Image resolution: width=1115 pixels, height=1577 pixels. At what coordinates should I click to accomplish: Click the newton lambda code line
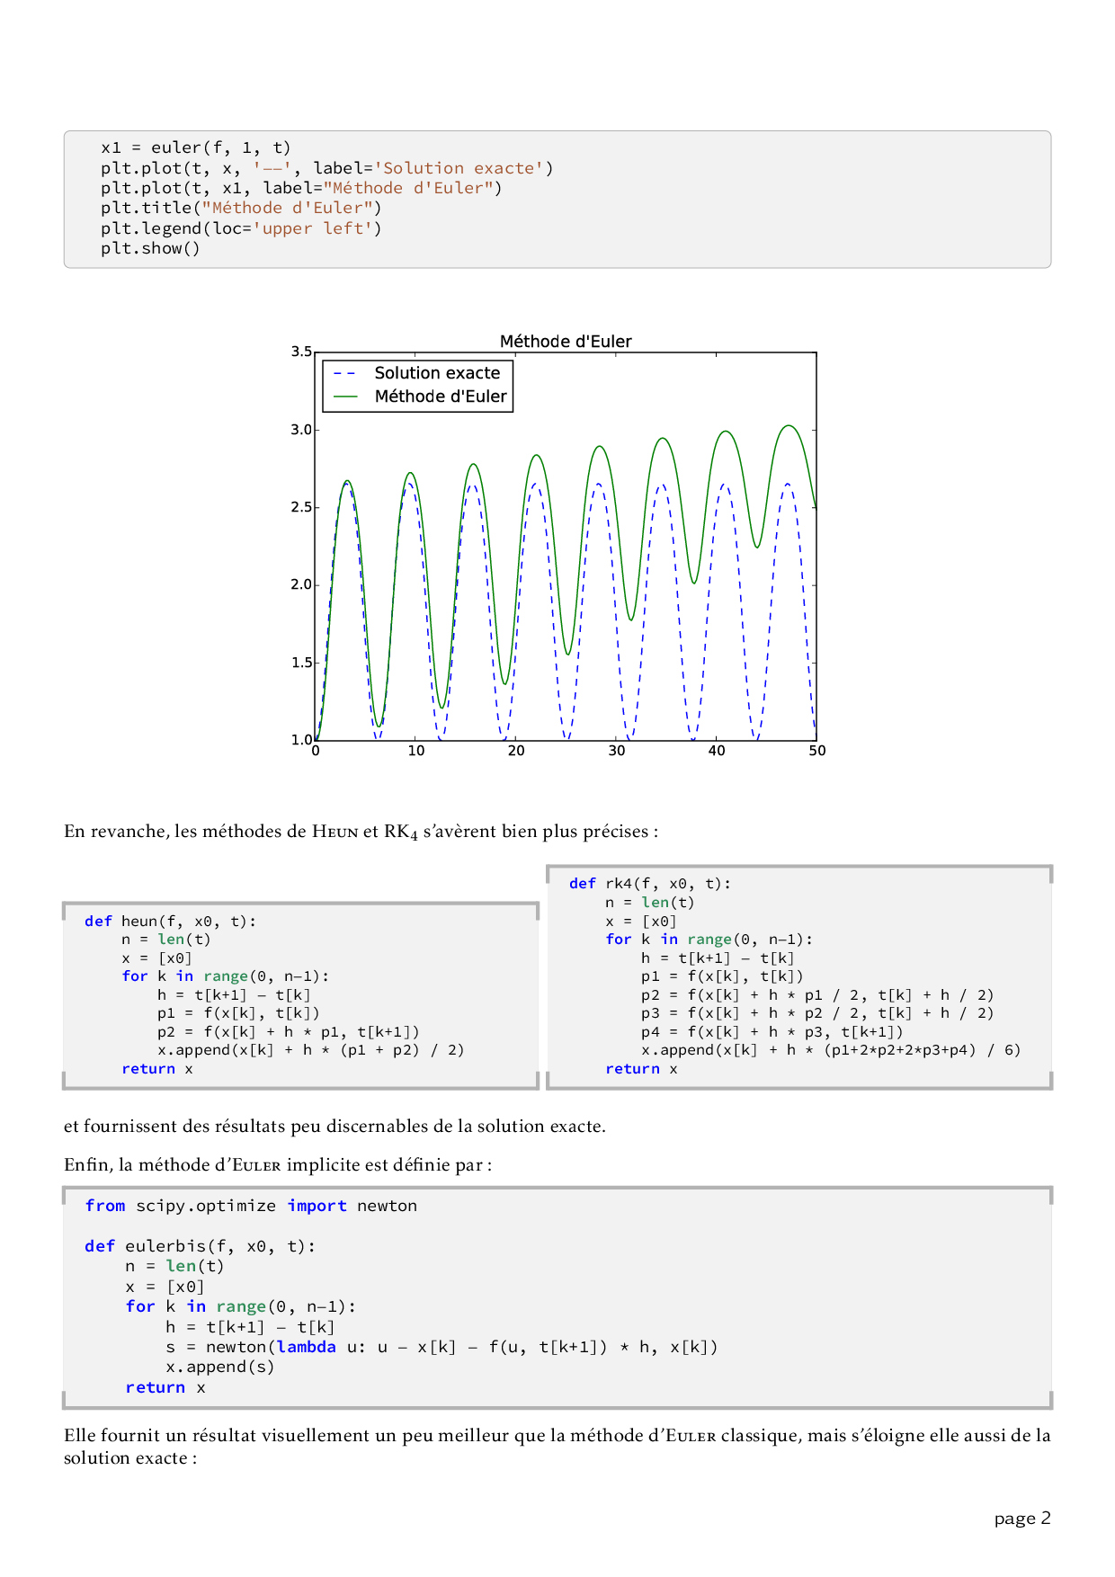tap(441, 1347)
